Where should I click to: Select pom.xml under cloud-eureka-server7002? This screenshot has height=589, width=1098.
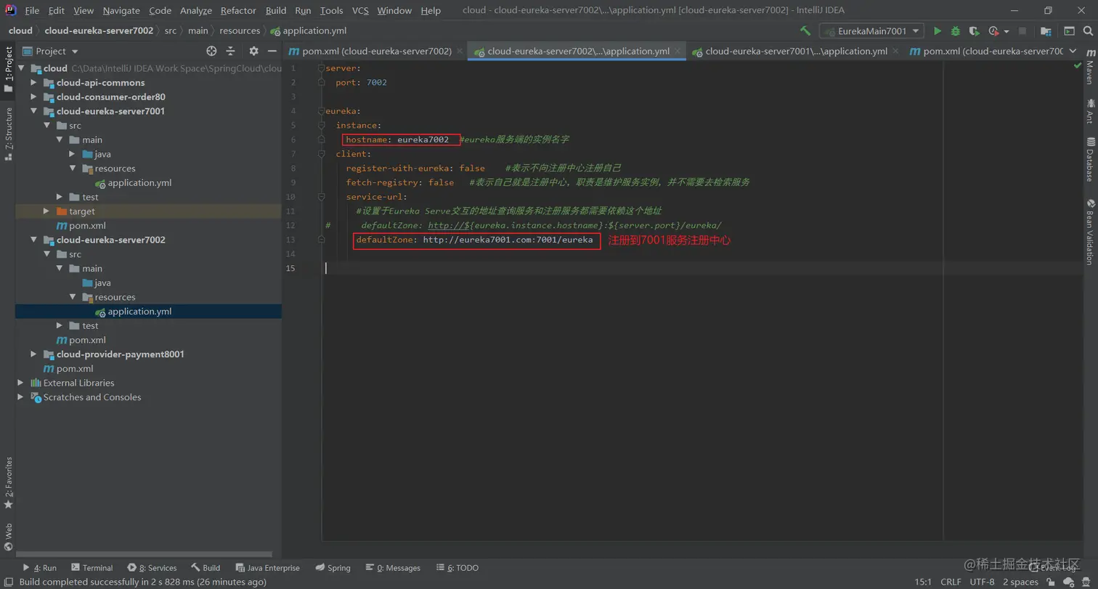(87, 340)
